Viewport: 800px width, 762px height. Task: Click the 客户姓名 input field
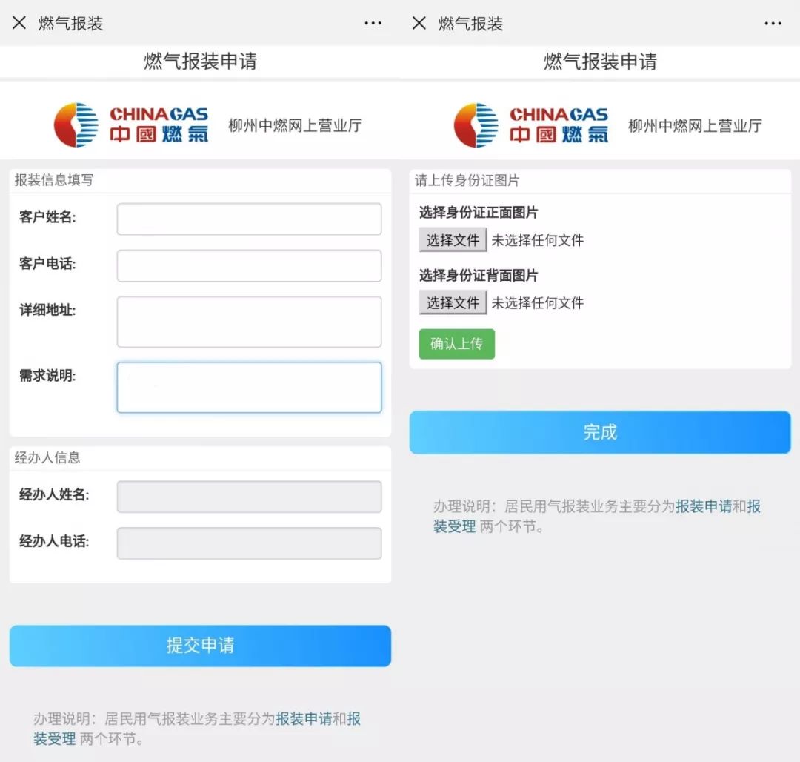tap(248, 219)
